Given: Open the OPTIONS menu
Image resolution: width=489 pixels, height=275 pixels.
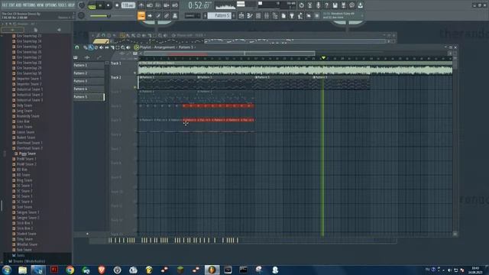Looking at the screenshot, I should [x=51, y=5].
